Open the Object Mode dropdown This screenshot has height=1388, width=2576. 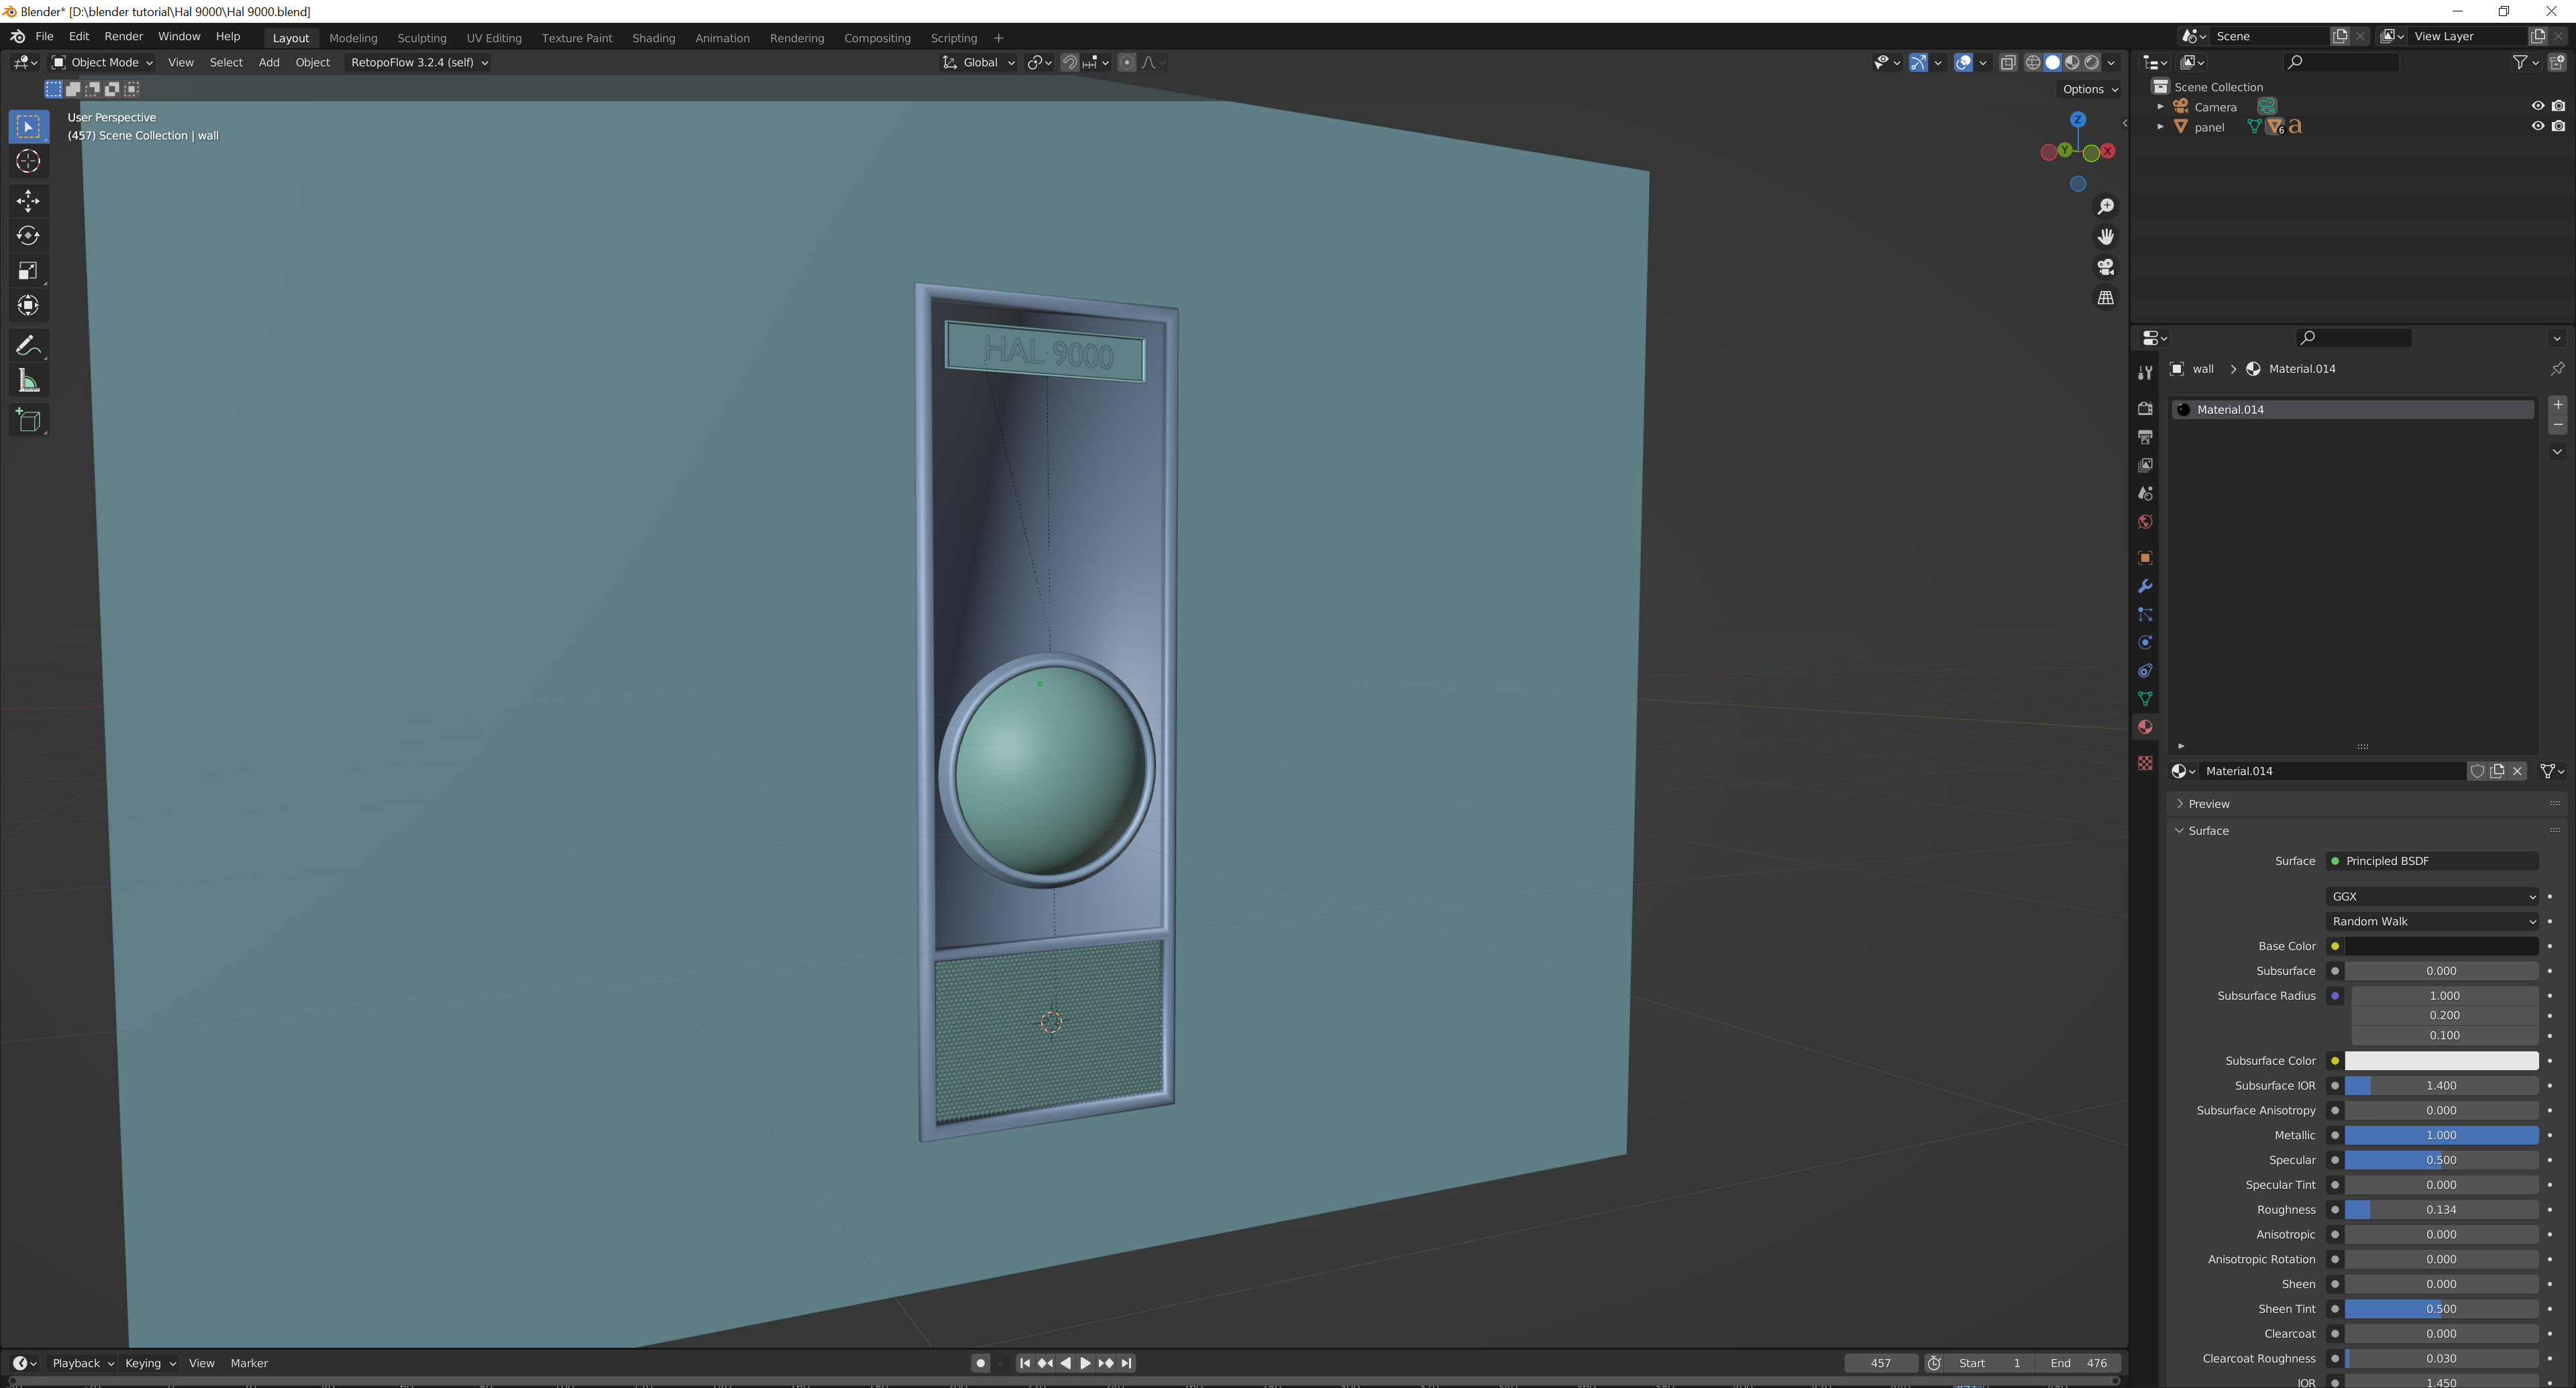coord(100,62)
